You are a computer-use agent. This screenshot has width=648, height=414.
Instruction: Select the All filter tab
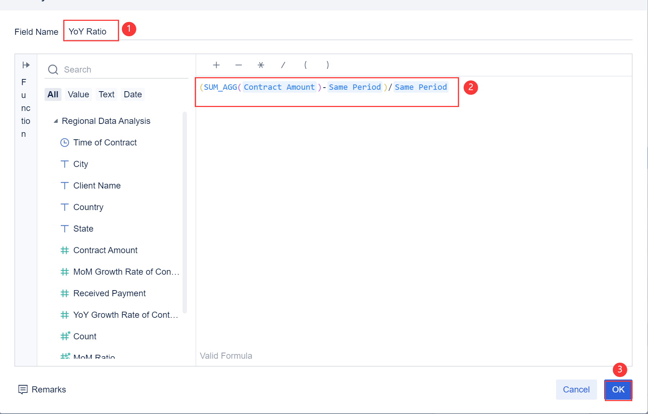click(x=52, y=94)
